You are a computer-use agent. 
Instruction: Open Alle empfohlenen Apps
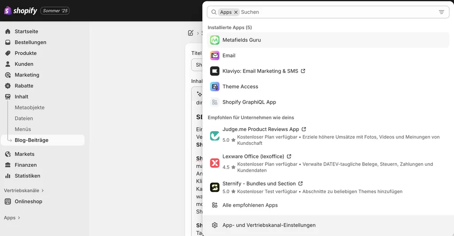click(x=250, y=205)
